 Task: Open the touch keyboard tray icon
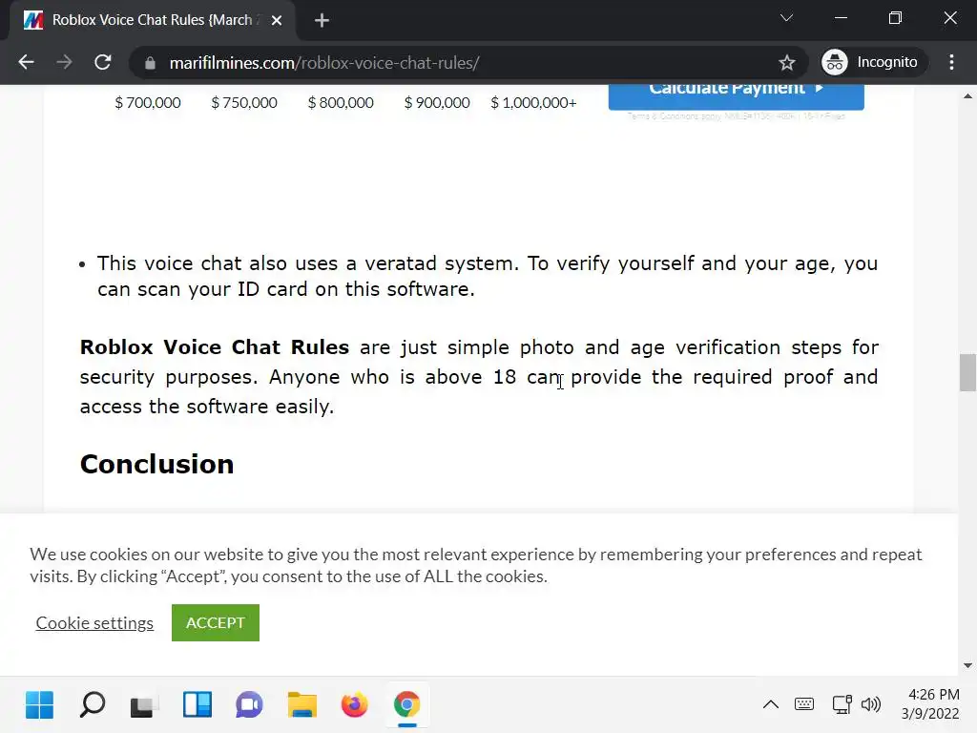804,705
